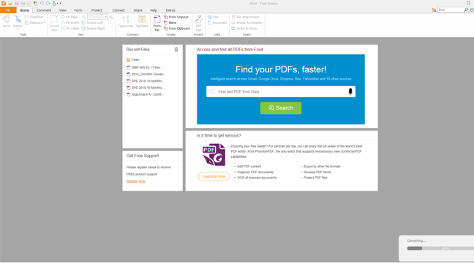The height and width of the screenshot is (263, 474).
Task: Open the Clipboard dropdown arrow
Action: [45, 23]
